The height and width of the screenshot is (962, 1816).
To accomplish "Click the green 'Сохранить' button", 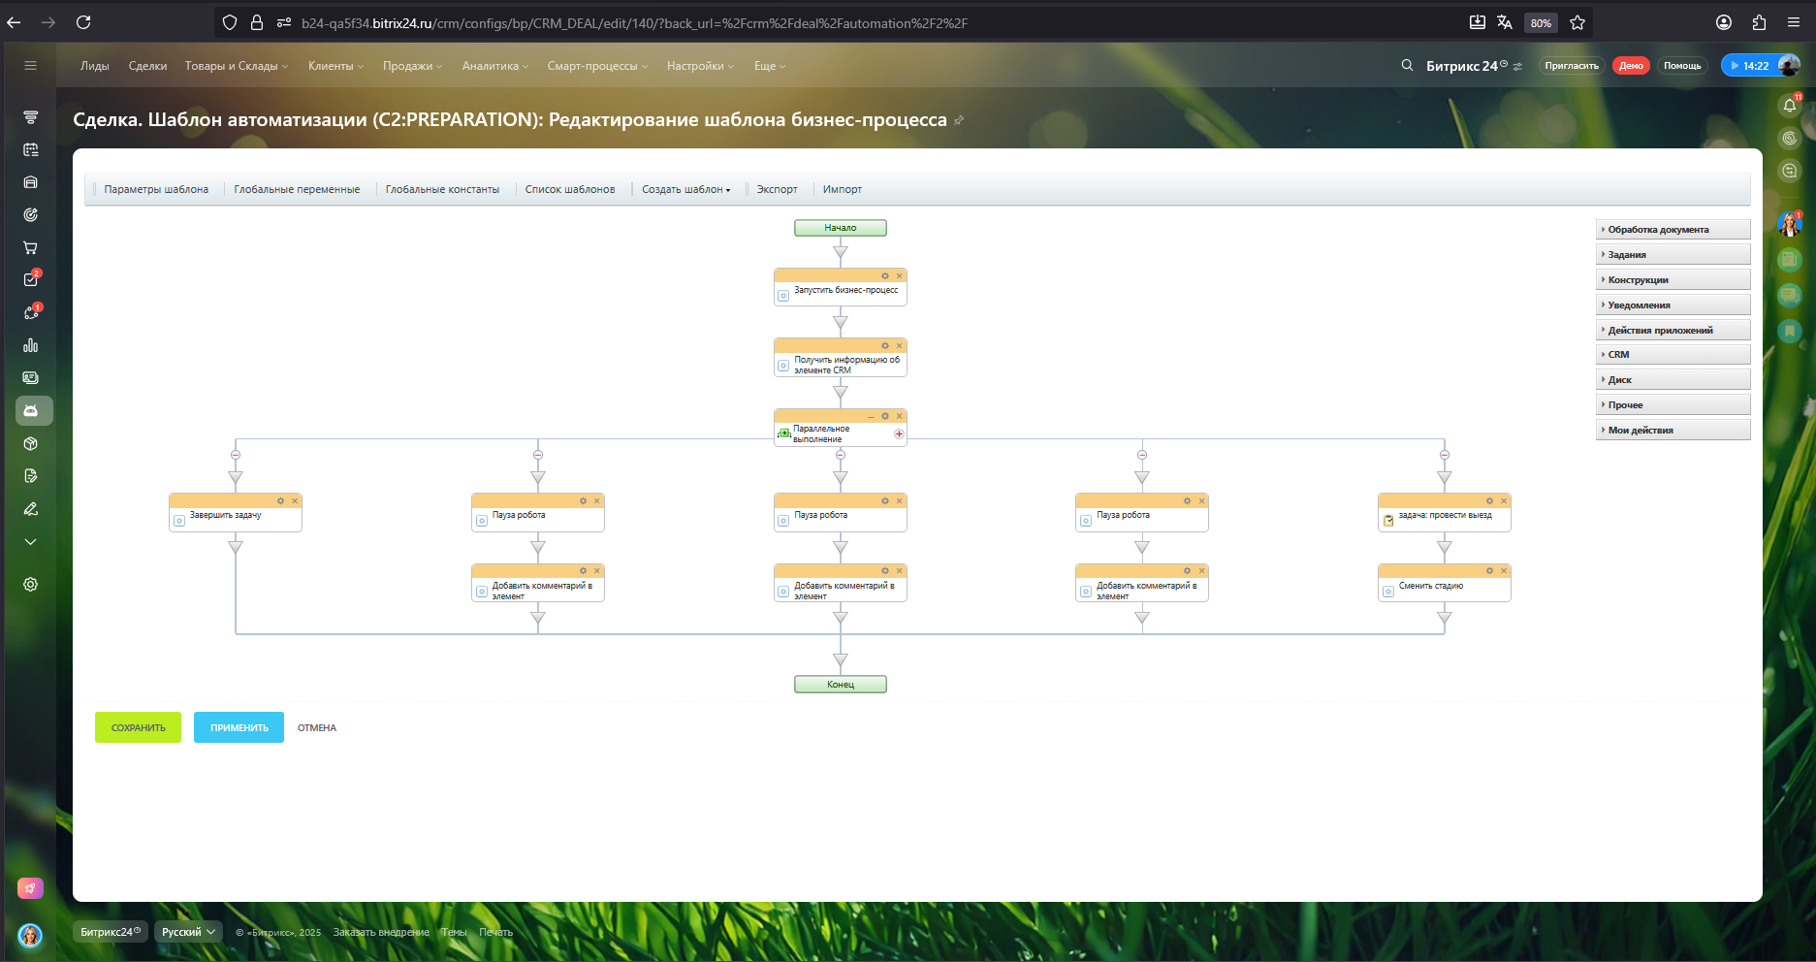I will (138, 727).
